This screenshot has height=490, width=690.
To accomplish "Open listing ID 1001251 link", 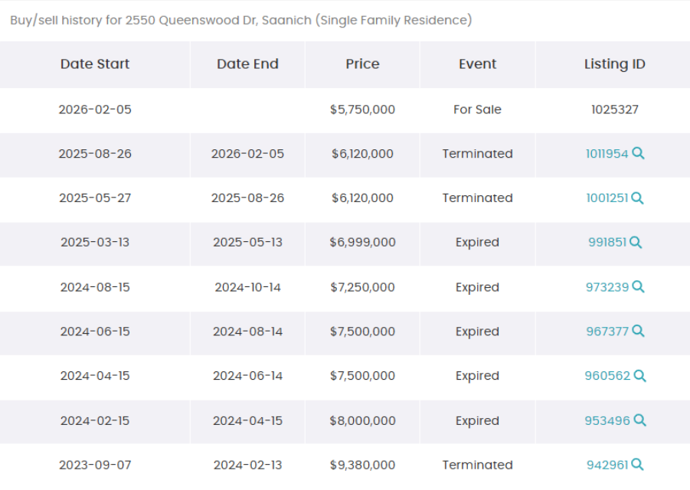I will (607, 198).
